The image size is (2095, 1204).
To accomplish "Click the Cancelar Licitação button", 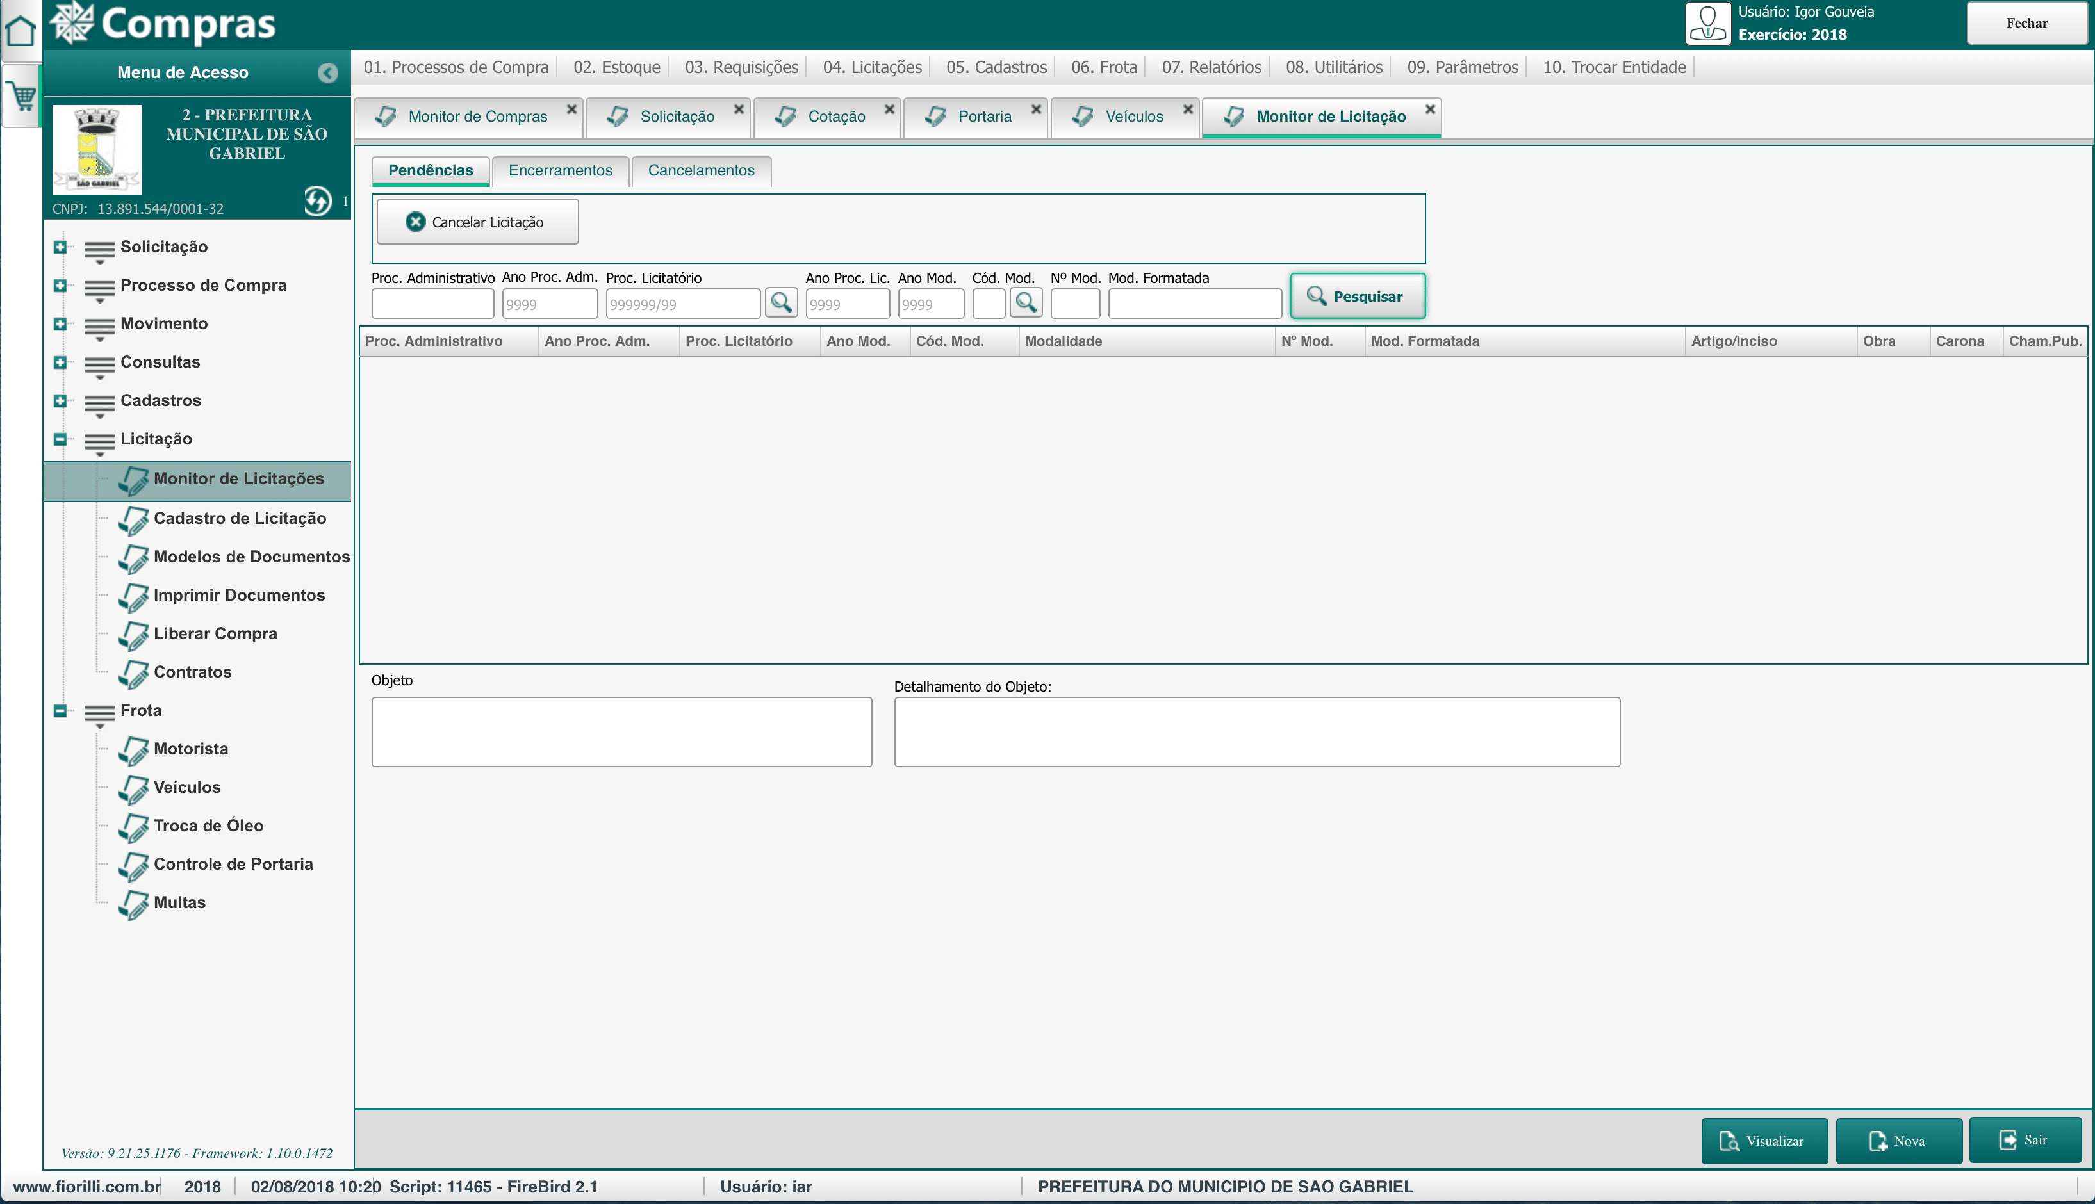I will click(477, 222).
